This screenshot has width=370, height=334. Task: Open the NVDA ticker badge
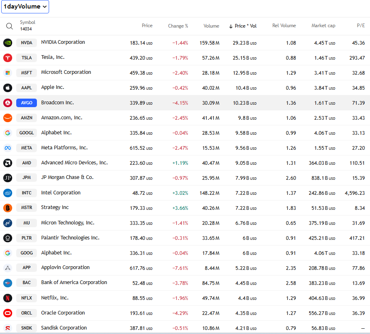27,43
